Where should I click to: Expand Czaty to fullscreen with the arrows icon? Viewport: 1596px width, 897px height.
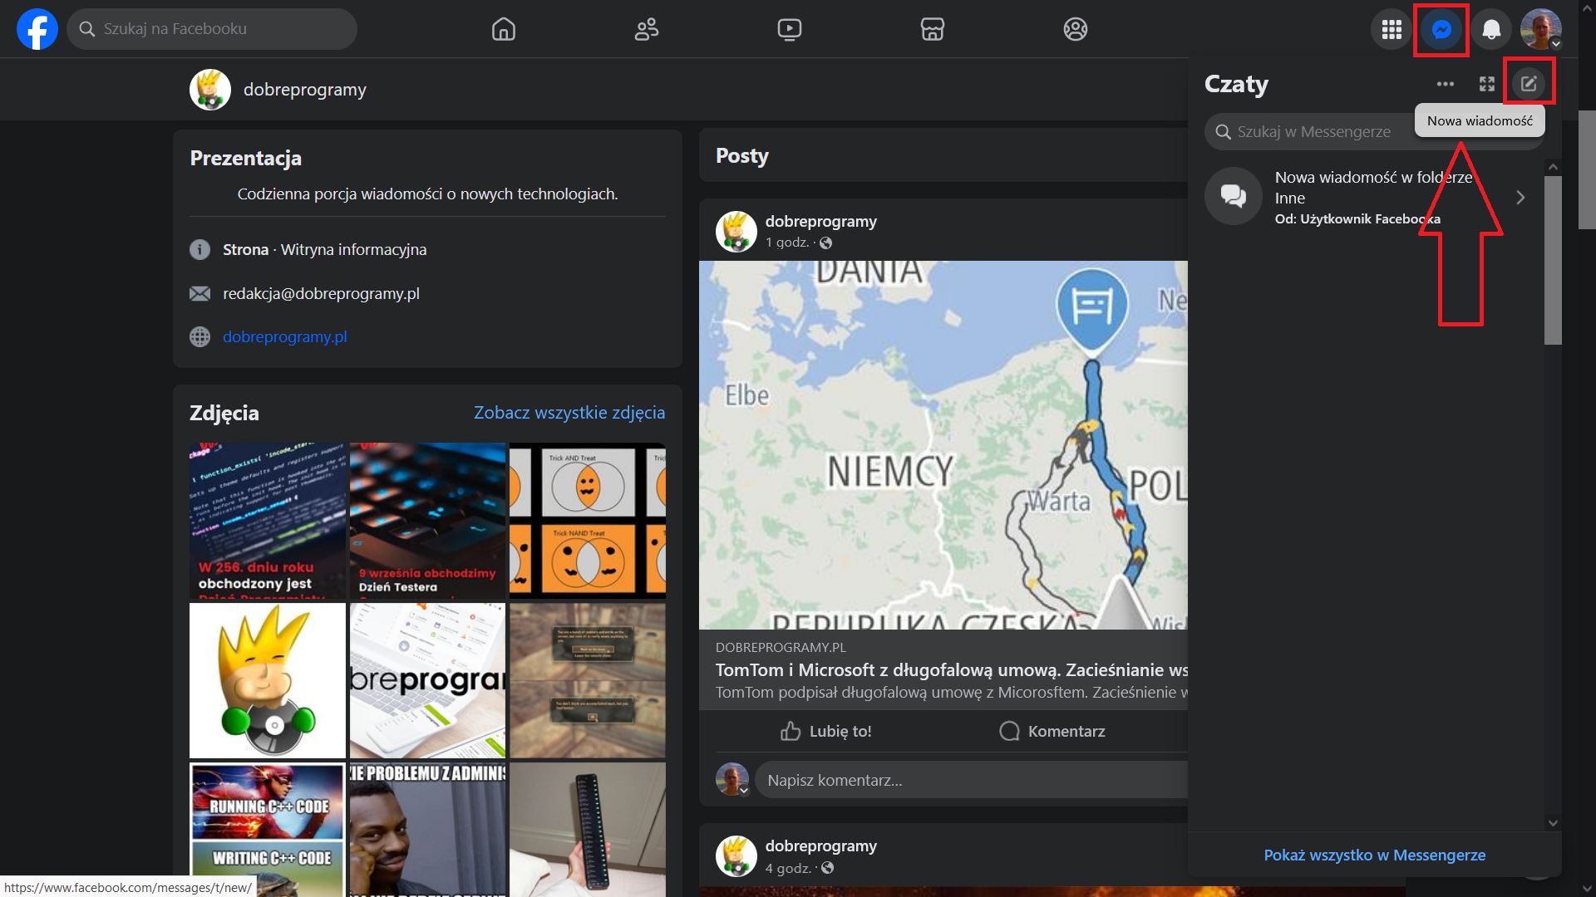pyautogui.click(x=1487, y=83)
